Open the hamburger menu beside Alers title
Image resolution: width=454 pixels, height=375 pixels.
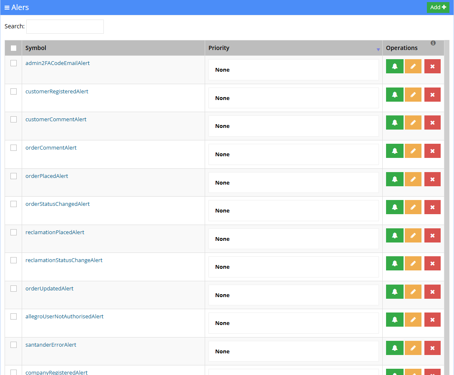(x=7, y=7)
